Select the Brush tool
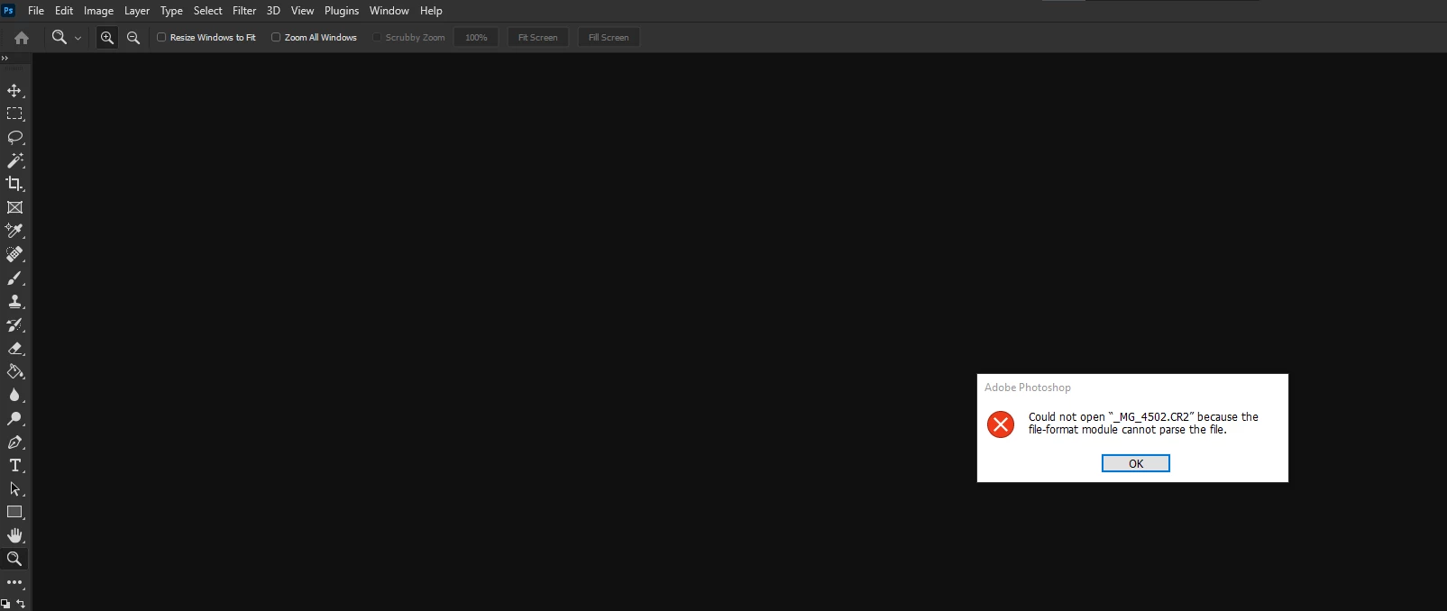1447x611 pixels. coord(14,278)
